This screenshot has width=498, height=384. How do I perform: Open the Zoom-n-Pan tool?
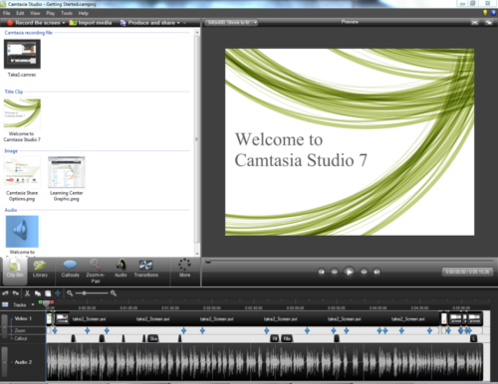(x=95, y=272)
